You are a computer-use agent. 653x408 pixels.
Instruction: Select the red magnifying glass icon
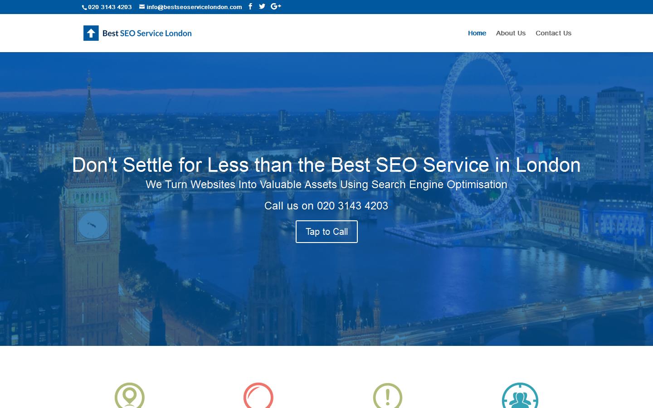258,397
